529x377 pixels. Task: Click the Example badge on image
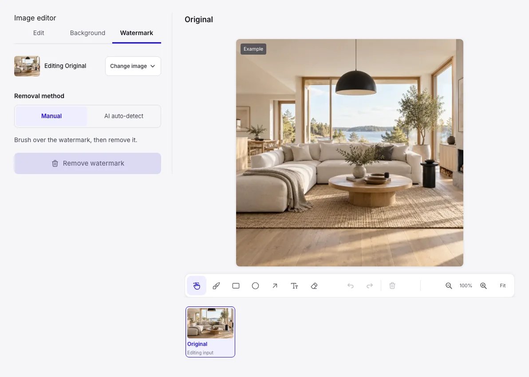click(x=253, y=49)
